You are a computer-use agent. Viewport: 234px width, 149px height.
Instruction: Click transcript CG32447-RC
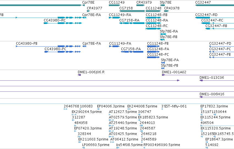[x=212, y=20]
